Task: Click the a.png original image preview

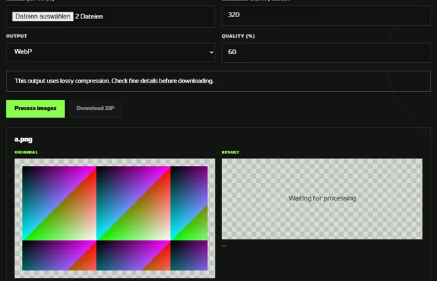Action: point(115,218)
